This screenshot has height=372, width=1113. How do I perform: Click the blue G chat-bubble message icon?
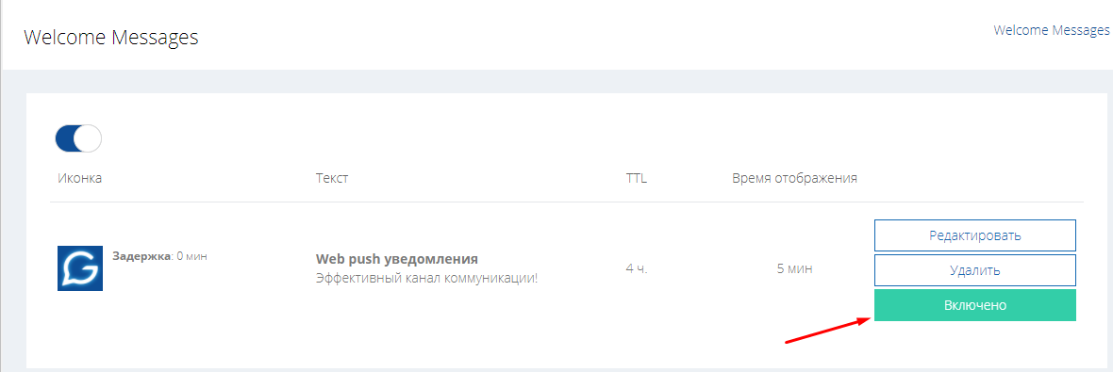pyautogui.click(x=80, y=267)
